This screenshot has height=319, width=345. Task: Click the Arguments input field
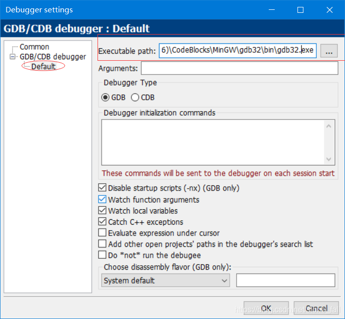(x=240, y=68)
